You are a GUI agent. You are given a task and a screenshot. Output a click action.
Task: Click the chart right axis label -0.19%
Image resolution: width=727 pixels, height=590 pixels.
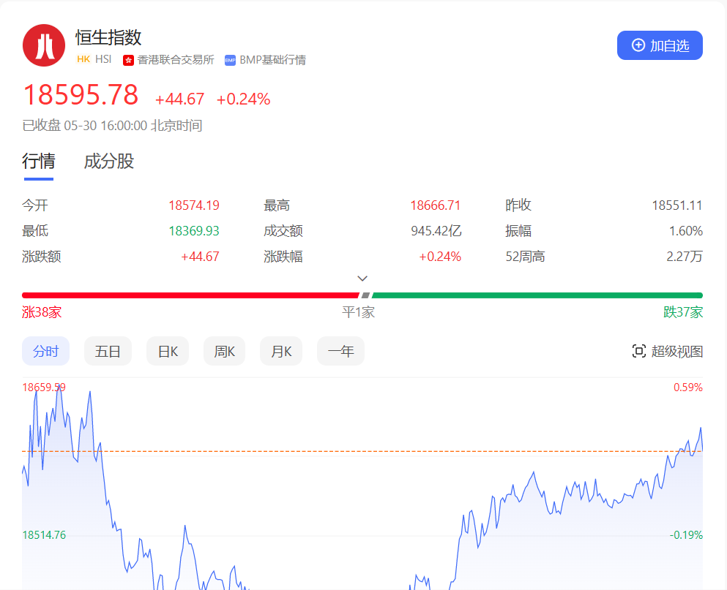pos(686,535)
